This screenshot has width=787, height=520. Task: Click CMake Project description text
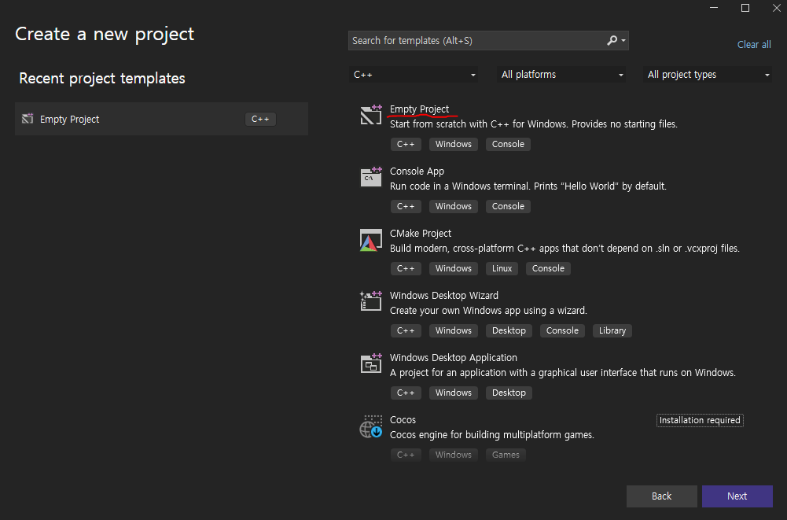[x=565, y=248]
